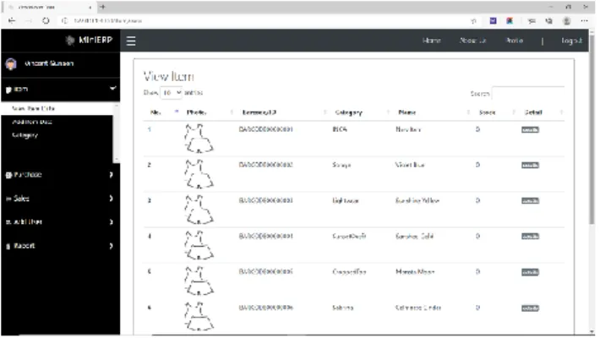Click the category cell in row 5
600x338 pixels.
(349, 272)
